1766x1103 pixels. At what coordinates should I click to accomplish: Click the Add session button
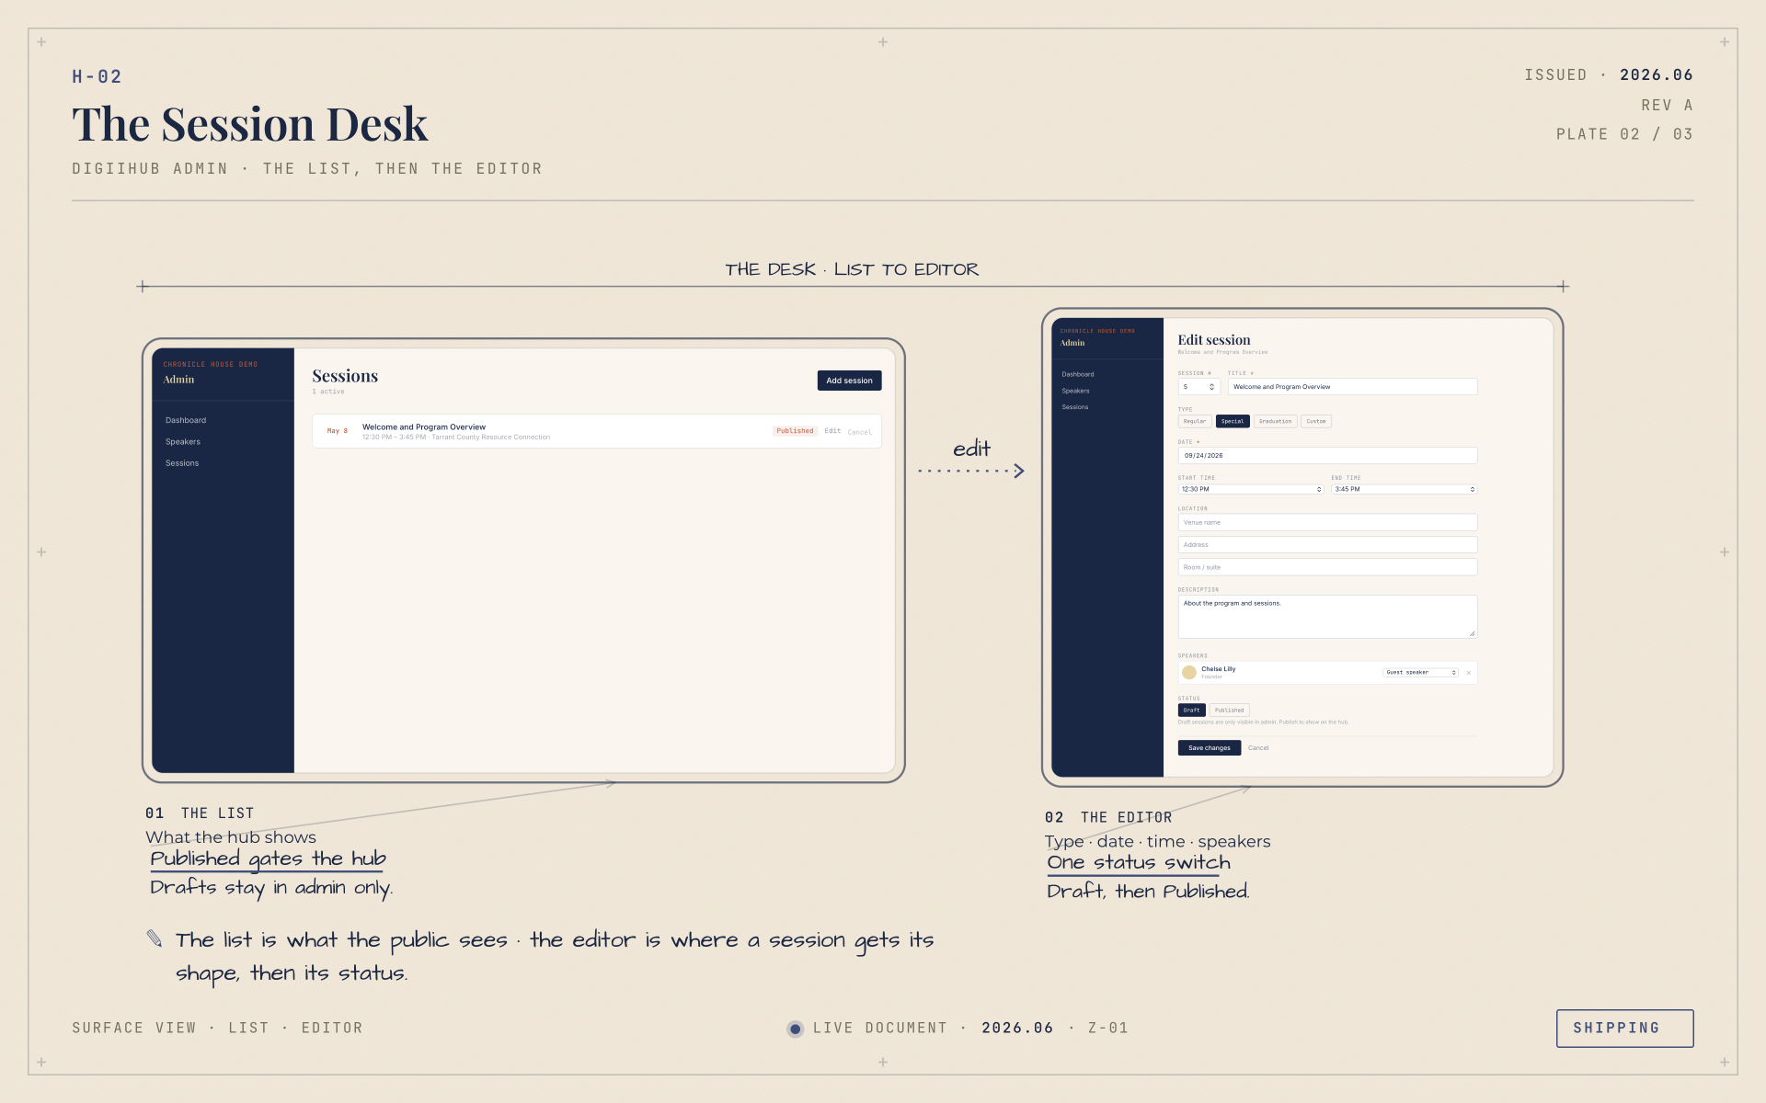tap(849, 381)
